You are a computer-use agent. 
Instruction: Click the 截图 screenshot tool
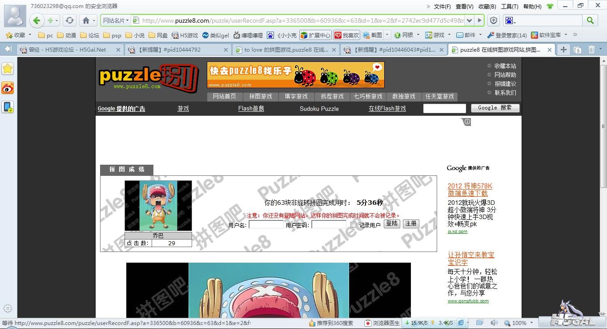373,35
